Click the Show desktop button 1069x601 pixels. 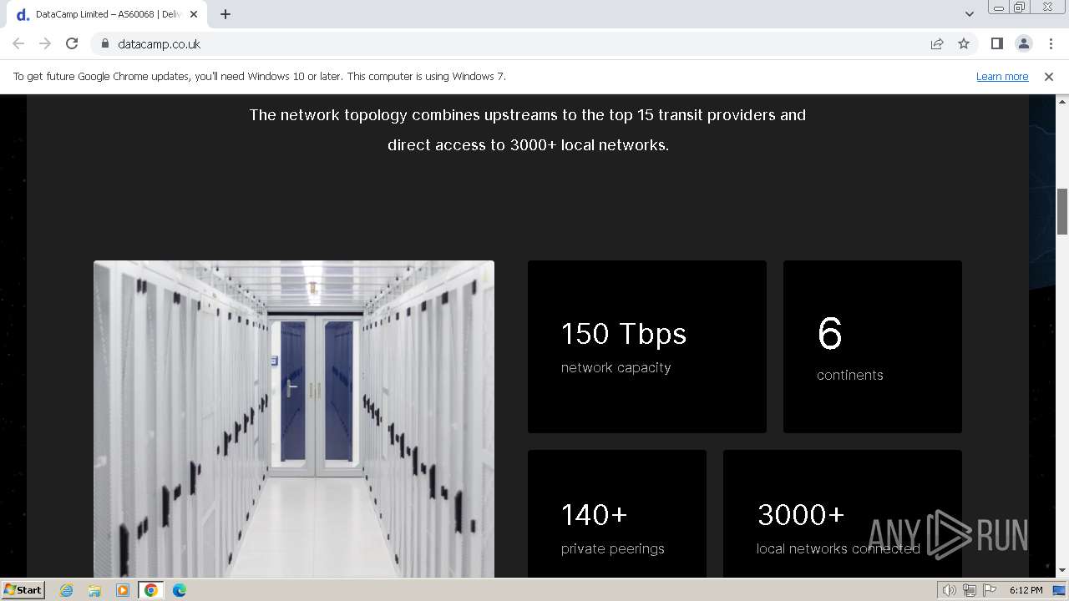point(1061,590)
